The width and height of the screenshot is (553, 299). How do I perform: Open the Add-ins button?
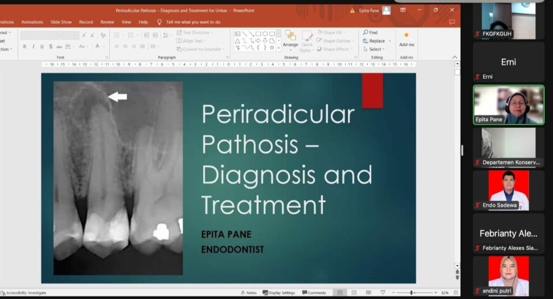pos(407,39)
